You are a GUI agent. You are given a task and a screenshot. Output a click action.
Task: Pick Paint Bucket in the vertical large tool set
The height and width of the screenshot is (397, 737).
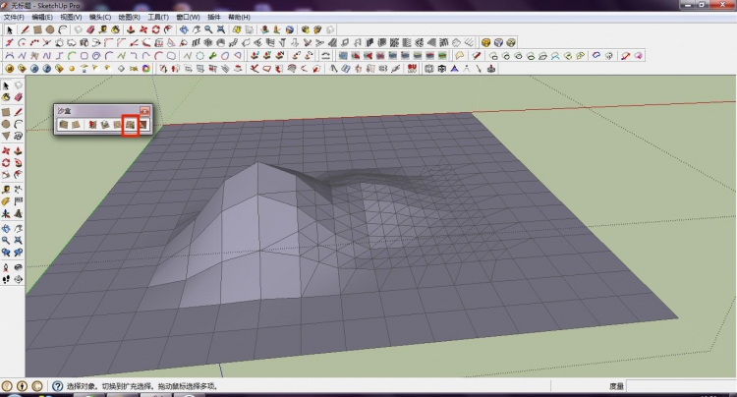click(6, 97)
